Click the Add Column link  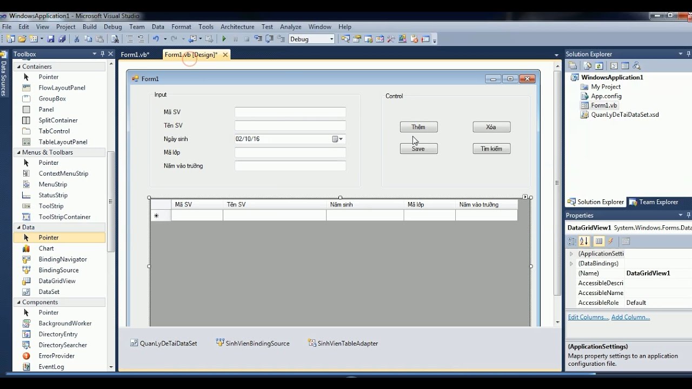coord(630,317)
